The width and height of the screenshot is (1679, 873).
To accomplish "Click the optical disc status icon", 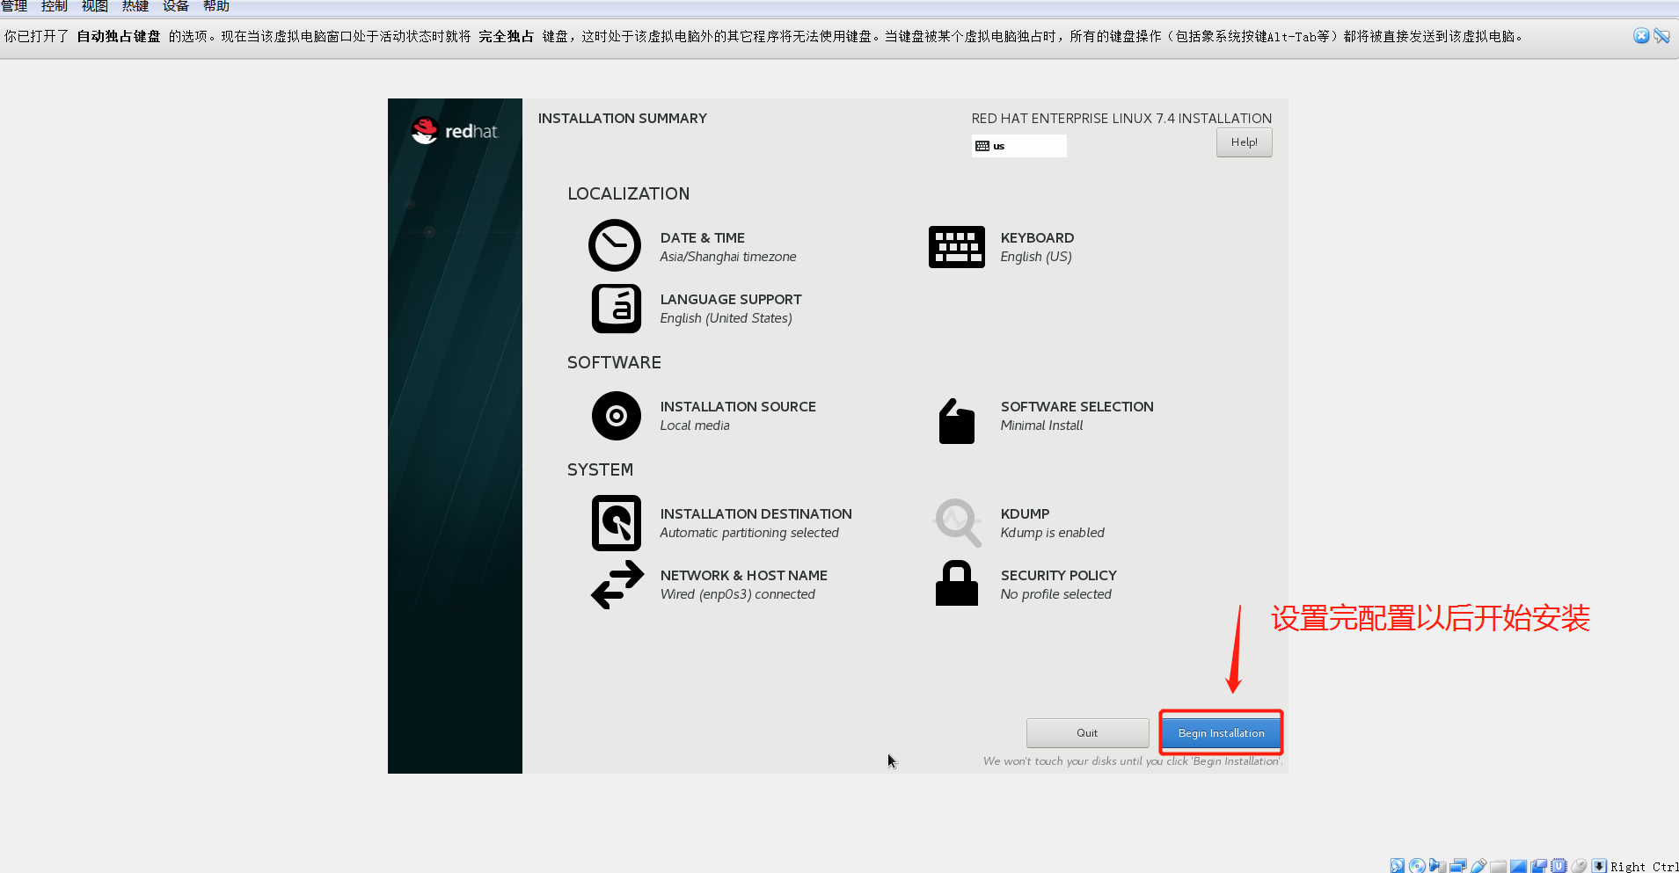I will tap(1417, 866).
